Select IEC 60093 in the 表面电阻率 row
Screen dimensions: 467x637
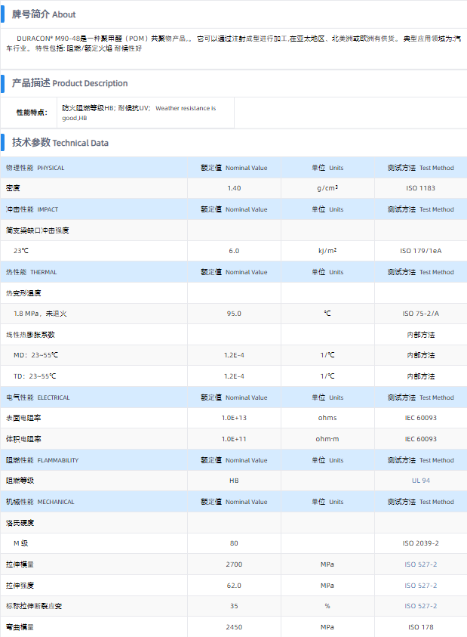click(x=420, y=418)
